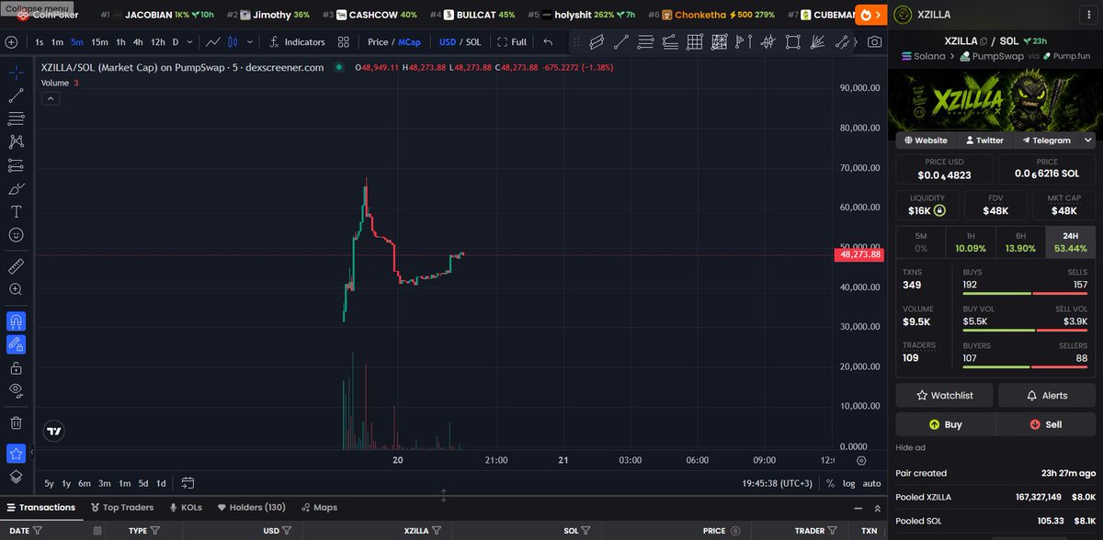1103x540 pixels.
Task: Switch to the 15m timeframe
Action: click(x=99, y=42)
